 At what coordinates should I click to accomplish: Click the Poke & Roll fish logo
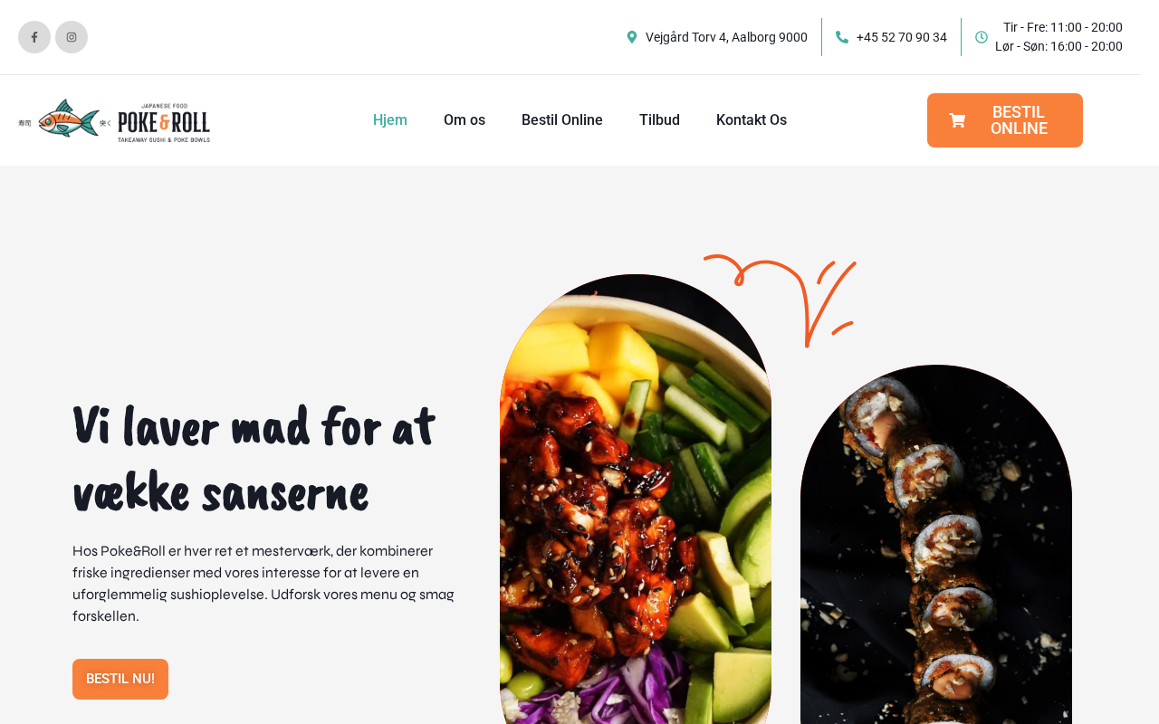114,120
